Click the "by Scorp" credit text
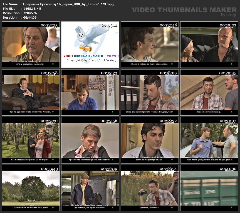The height and width of the screenshot is (213, 240). tap(228, 15)
